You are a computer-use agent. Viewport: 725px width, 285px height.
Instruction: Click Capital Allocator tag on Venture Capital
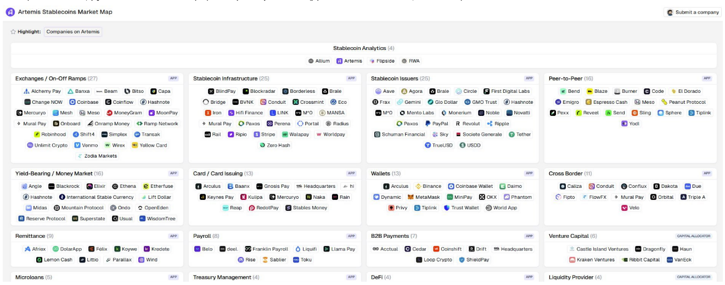(x=694, y=236)
